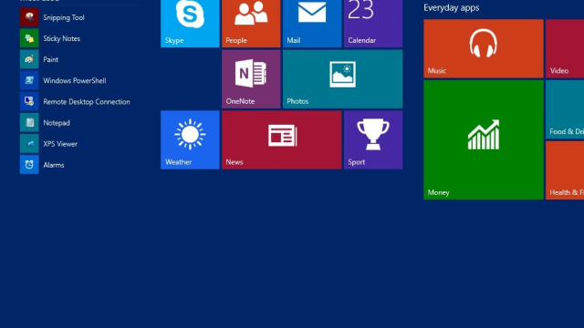Open the Food & Drink tile
The width and height of the screenshot is (584, 328).
(x=565, y=109)
